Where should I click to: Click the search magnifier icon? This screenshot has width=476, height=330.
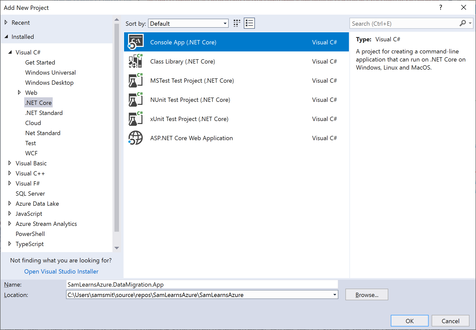(x=463, y=23)
